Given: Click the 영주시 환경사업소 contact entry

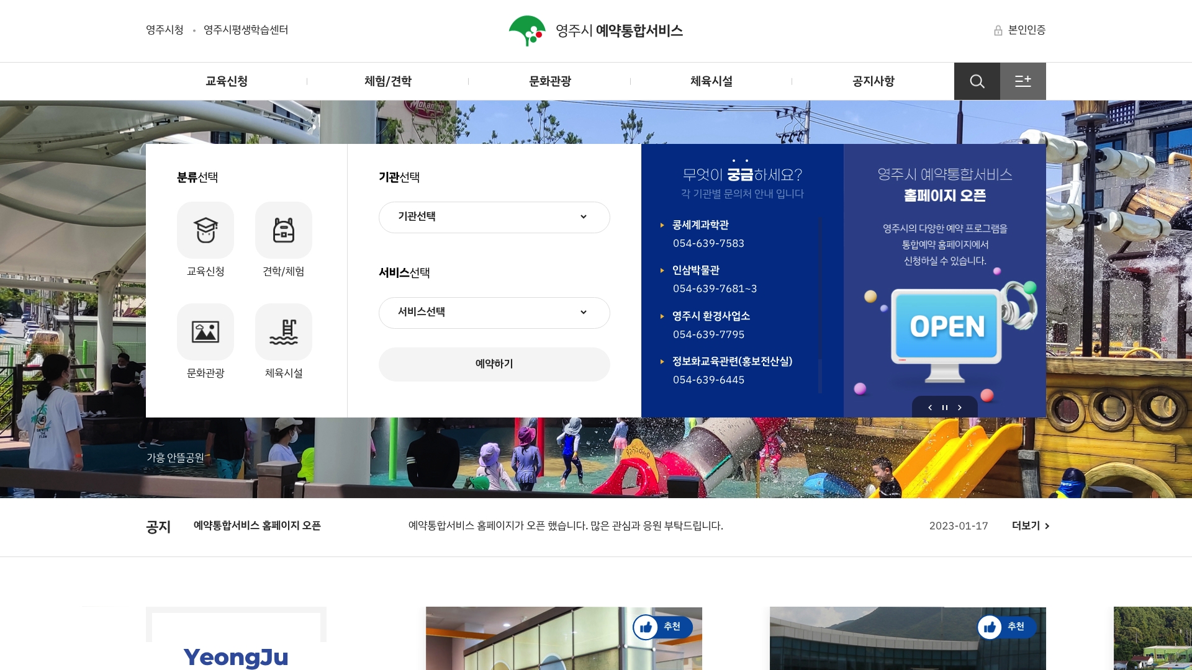Looking at the screenshot, I should 711,316.
